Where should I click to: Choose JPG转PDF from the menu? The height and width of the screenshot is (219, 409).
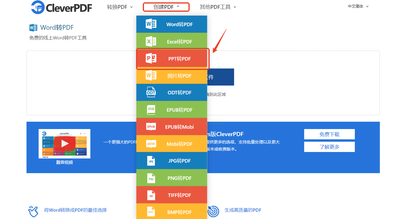[172, 161]
